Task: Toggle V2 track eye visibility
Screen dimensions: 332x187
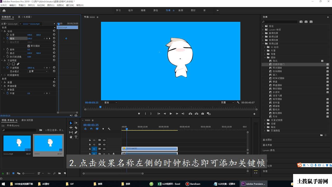Action: coord(104,144)
